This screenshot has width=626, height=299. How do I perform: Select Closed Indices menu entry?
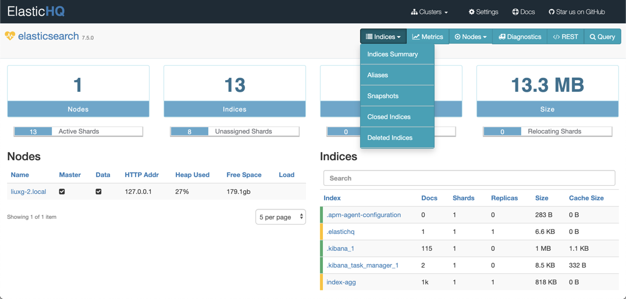click(397, 117)
